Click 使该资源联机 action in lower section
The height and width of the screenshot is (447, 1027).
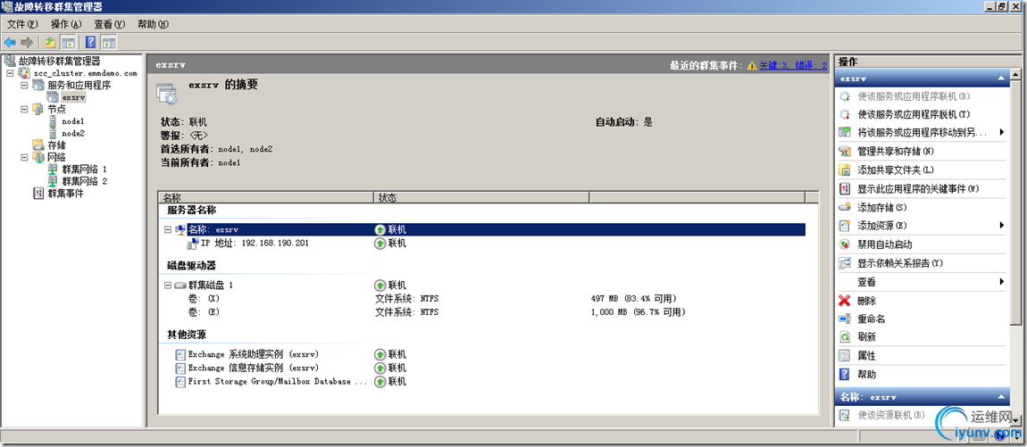(890, 415)
